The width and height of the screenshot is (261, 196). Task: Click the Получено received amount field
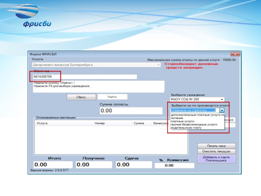point(94,165)
